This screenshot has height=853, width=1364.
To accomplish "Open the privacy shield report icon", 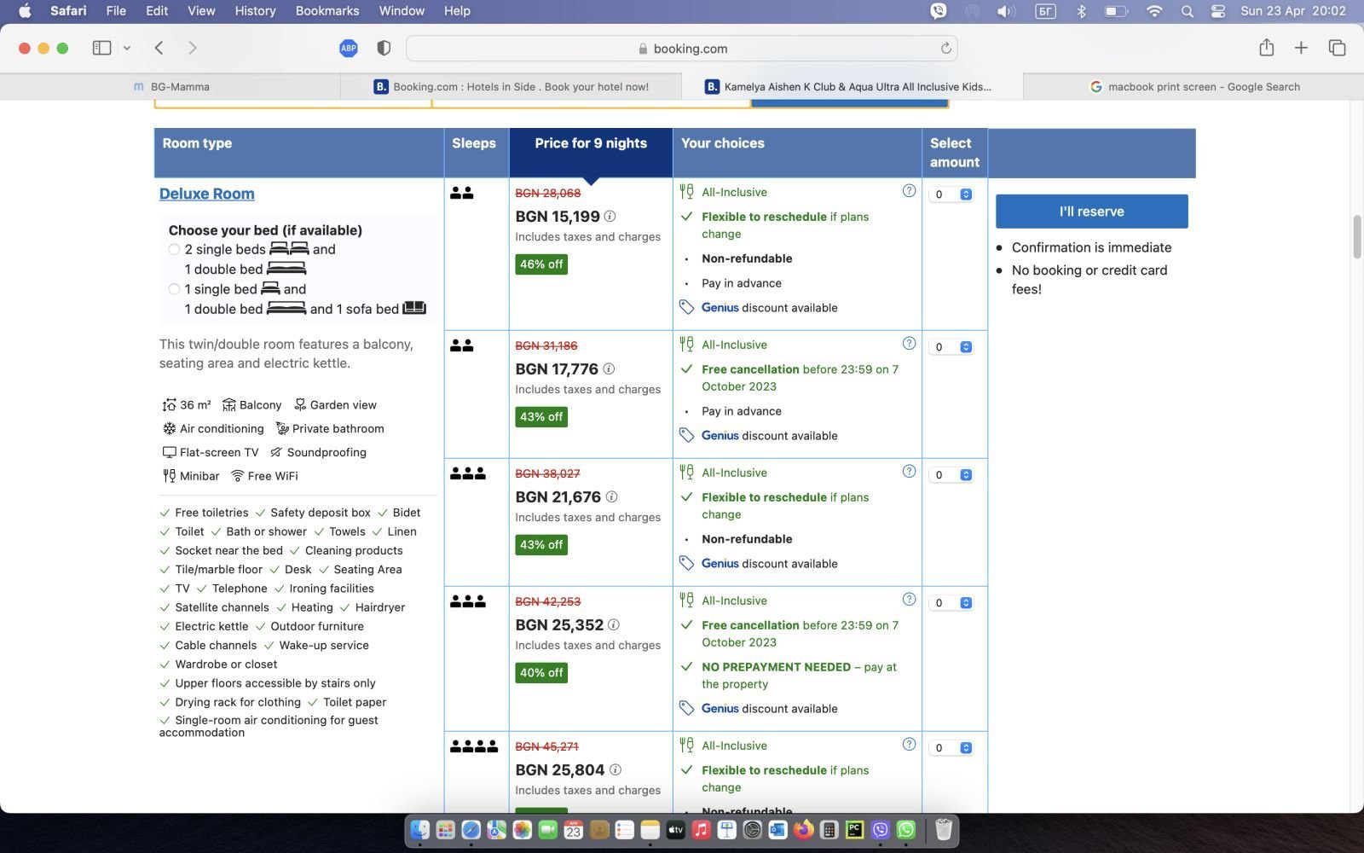I will click(x=384, y=49).
